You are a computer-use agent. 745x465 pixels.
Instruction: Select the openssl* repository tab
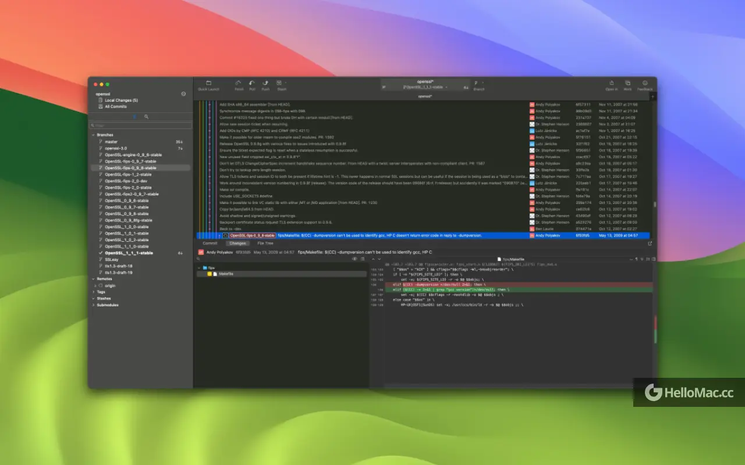[425, 96]
